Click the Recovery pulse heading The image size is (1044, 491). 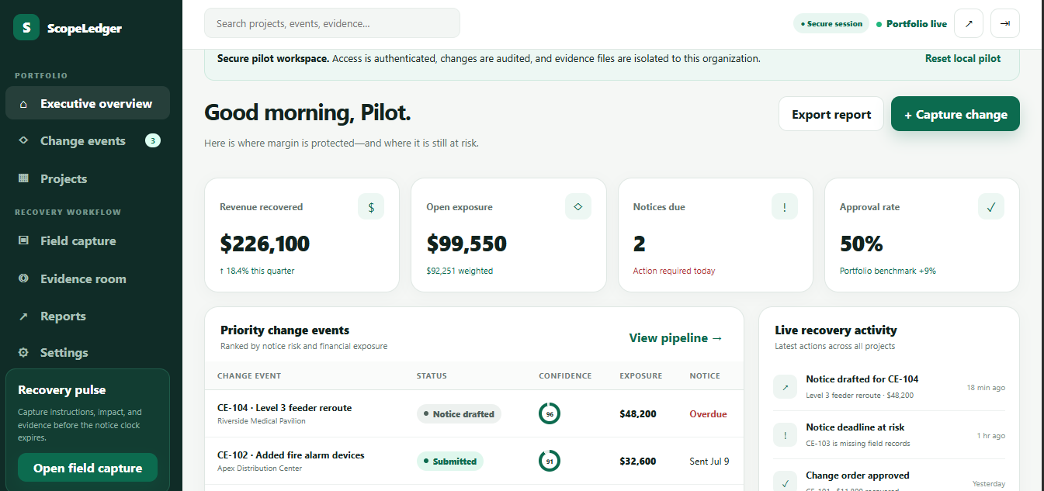pyautogui.click(x=62, y=390)
